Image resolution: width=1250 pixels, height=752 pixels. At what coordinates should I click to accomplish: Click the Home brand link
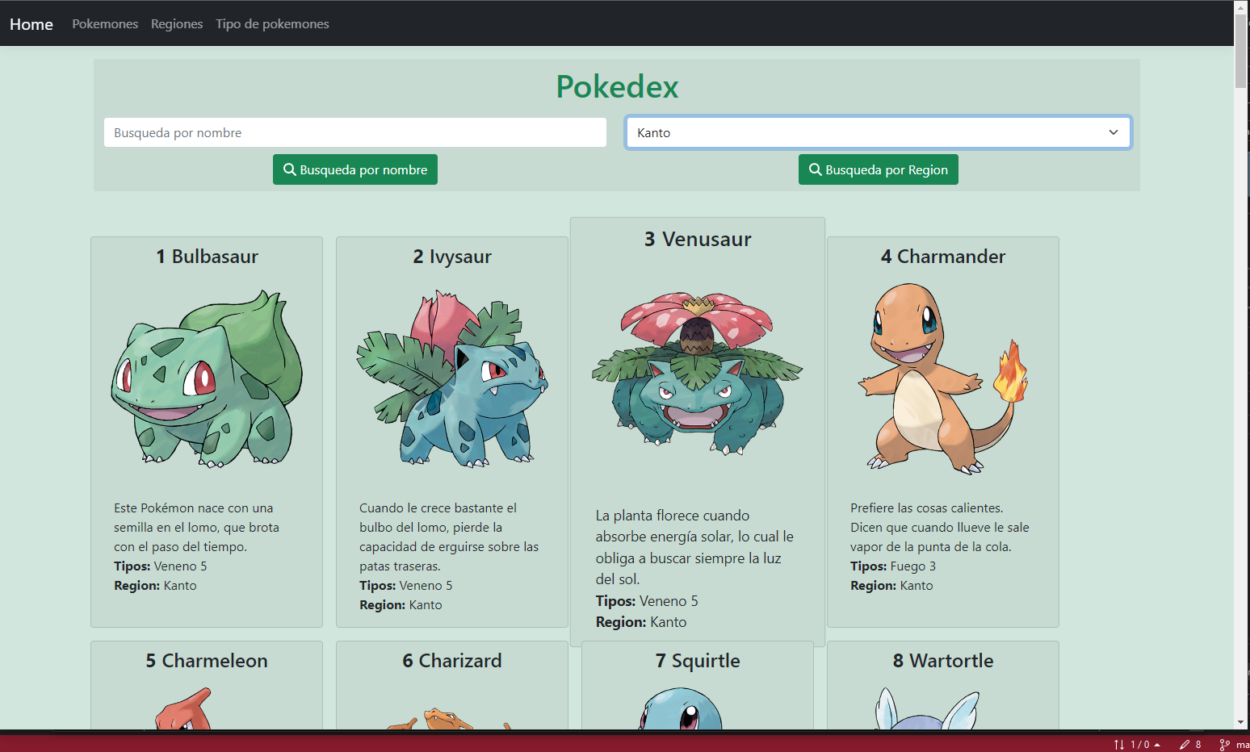(x=31, y=24)
